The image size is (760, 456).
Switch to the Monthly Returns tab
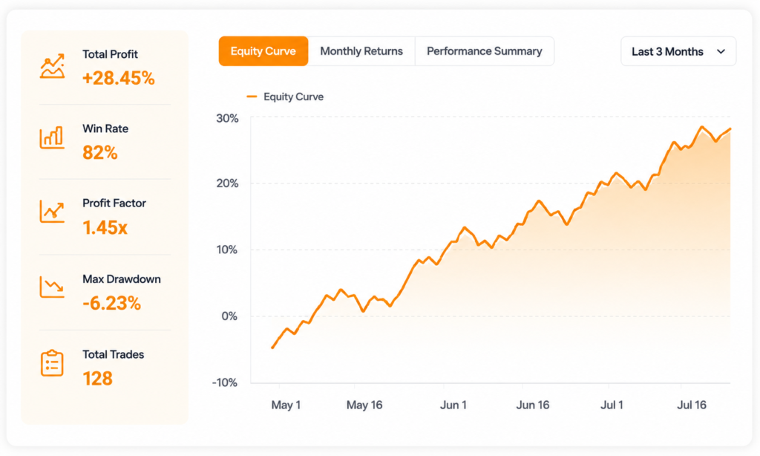point(361,51)
